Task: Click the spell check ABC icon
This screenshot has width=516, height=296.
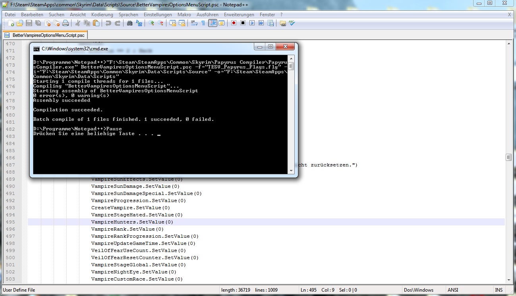Action: click(x=292, y=23)
